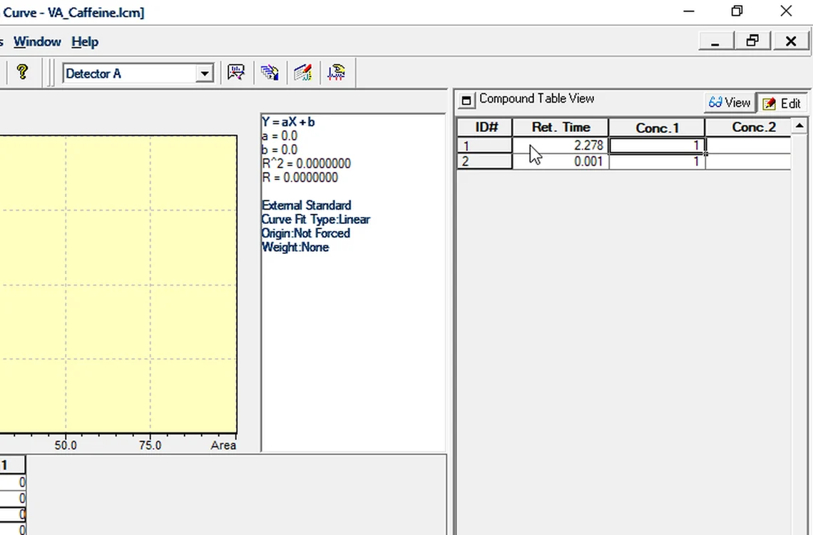Click the Ret. Time column header
Viewport: 813px width, 535px height.
point(561,128)
